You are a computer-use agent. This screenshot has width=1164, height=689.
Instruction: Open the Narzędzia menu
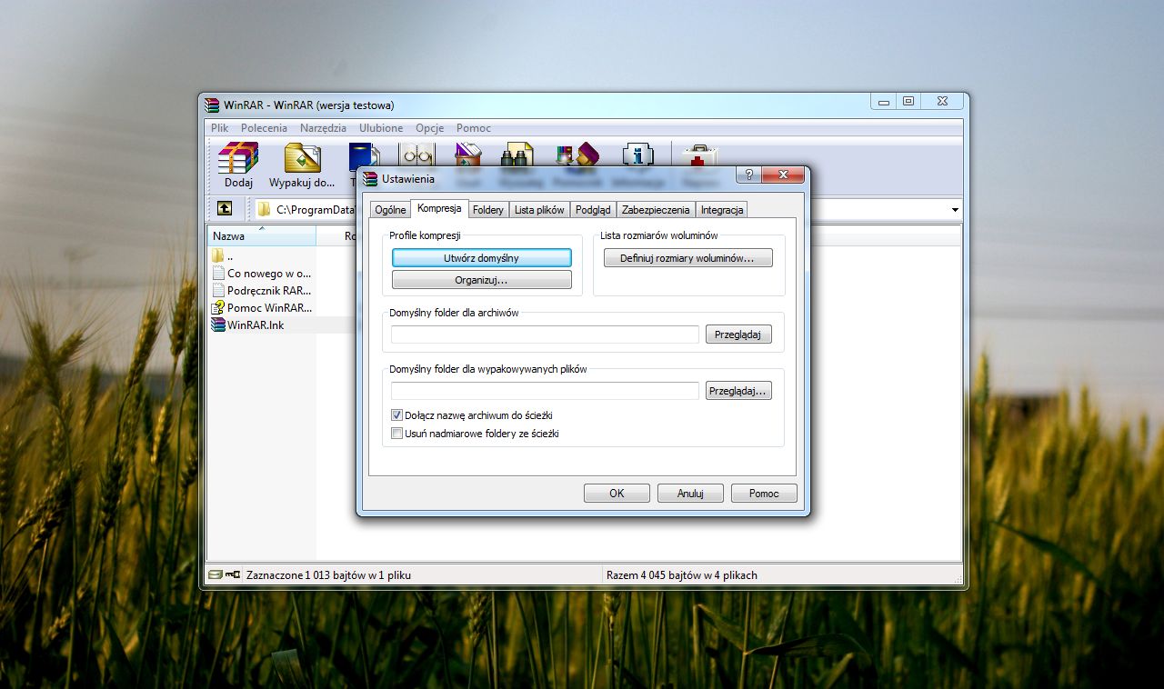tap(324, 128)
